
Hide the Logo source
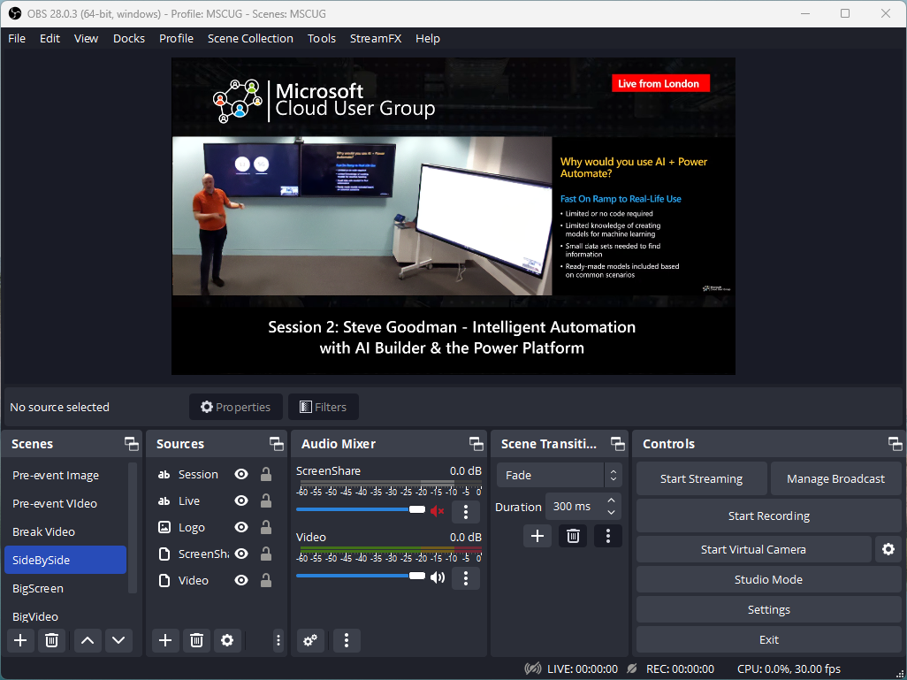pyautogui.click(x=240, y=527)
